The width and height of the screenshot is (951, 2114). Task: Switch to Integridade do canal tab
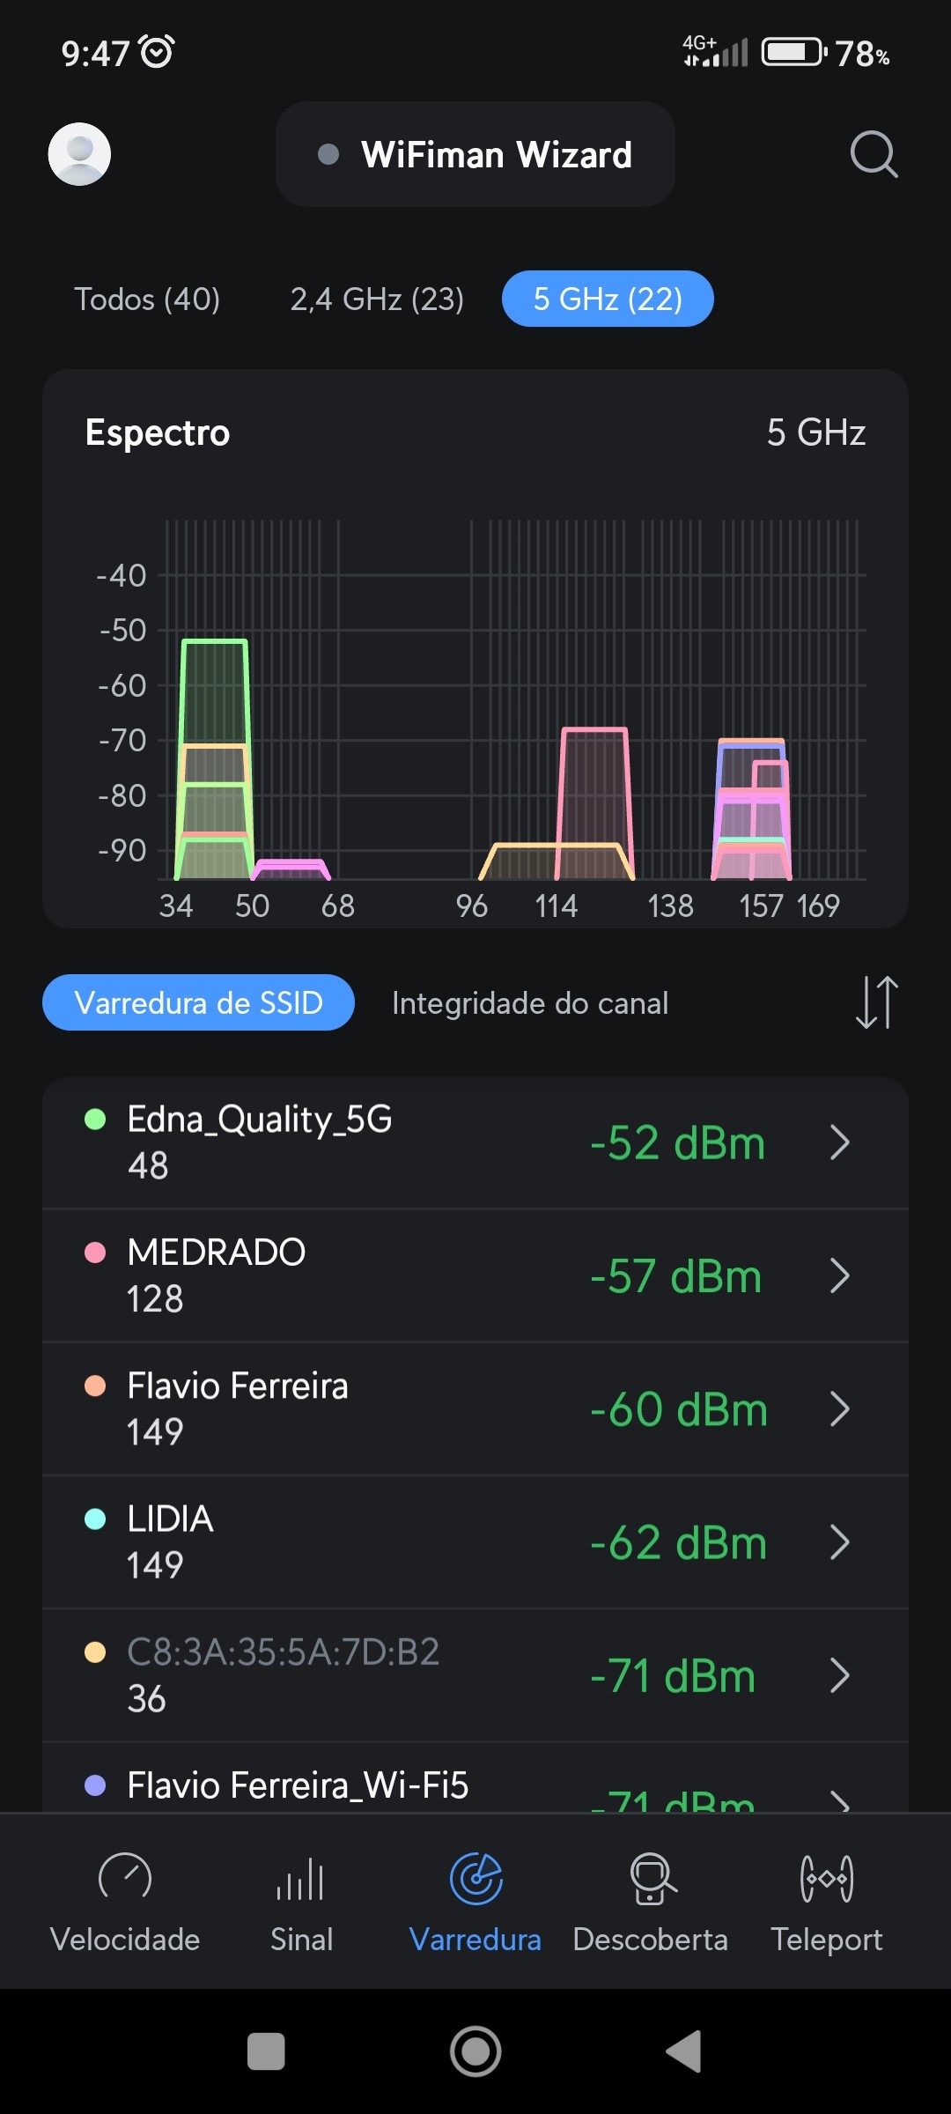click(x=530, y=1003)
